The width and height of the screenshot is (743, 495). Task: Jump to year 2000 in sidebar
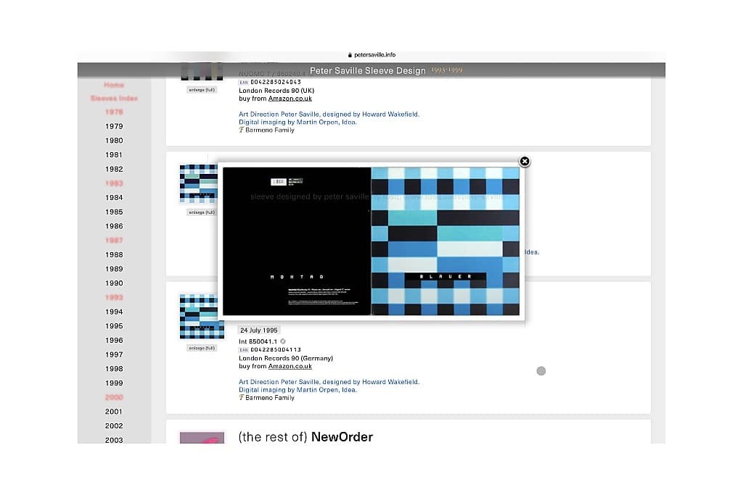tap(114, 397)
